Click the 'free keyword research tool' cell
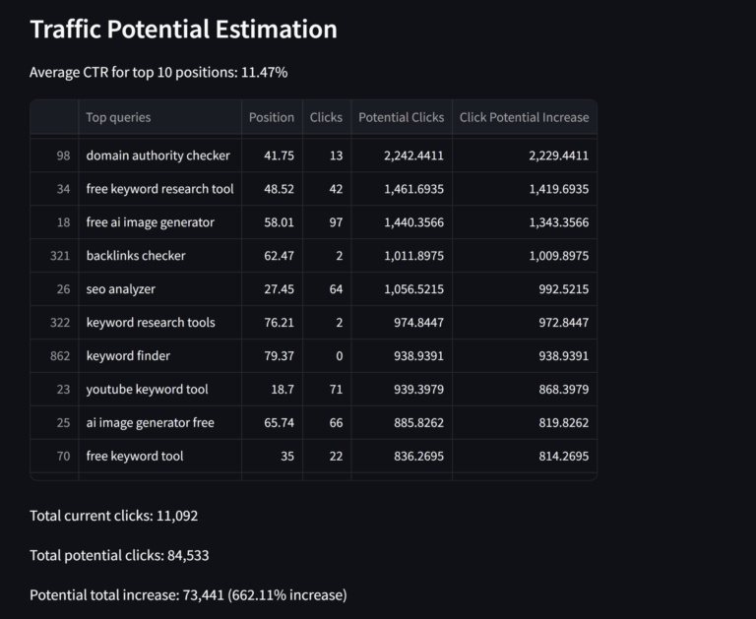Screen dimensions: 756x619 click(x=159, y=189)
